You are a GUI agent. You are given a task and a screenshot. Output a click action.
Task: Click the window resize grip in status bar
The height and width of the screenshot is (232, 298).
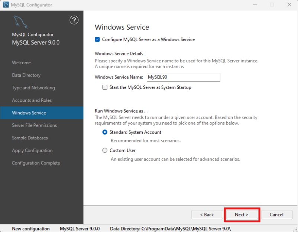(x=295, y=230)
